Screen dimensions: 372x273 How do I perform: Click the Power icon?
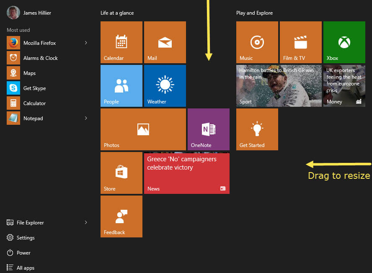tap(10, 252)
